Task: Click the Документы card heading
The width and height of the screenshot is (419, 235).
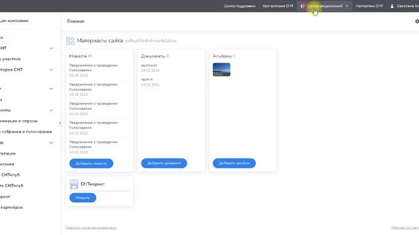Action: tap(153, 56)
